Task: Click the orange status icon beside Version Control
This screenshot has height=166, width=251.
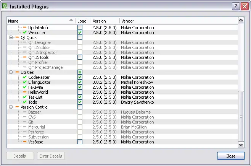Action: (x=17, y=107)
